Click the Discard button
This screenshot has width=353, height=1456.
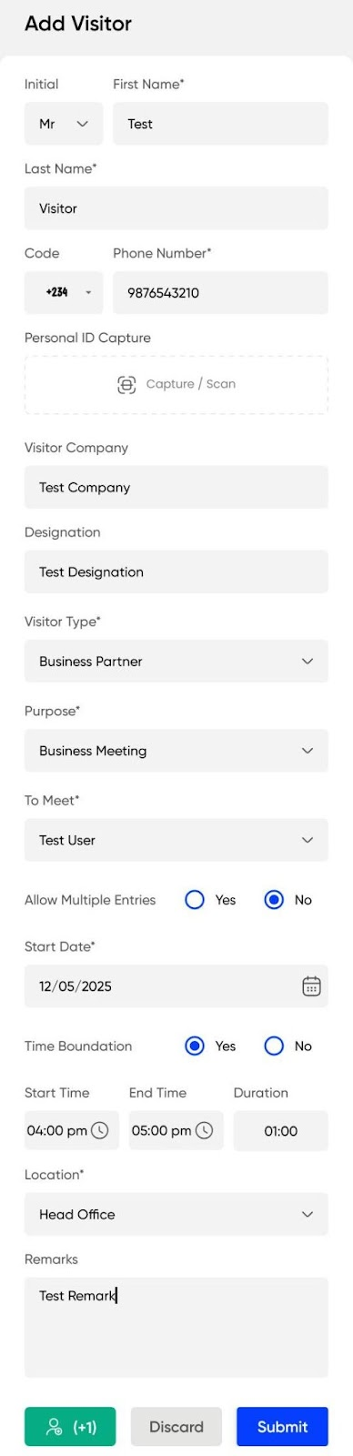pos(176,1427)
